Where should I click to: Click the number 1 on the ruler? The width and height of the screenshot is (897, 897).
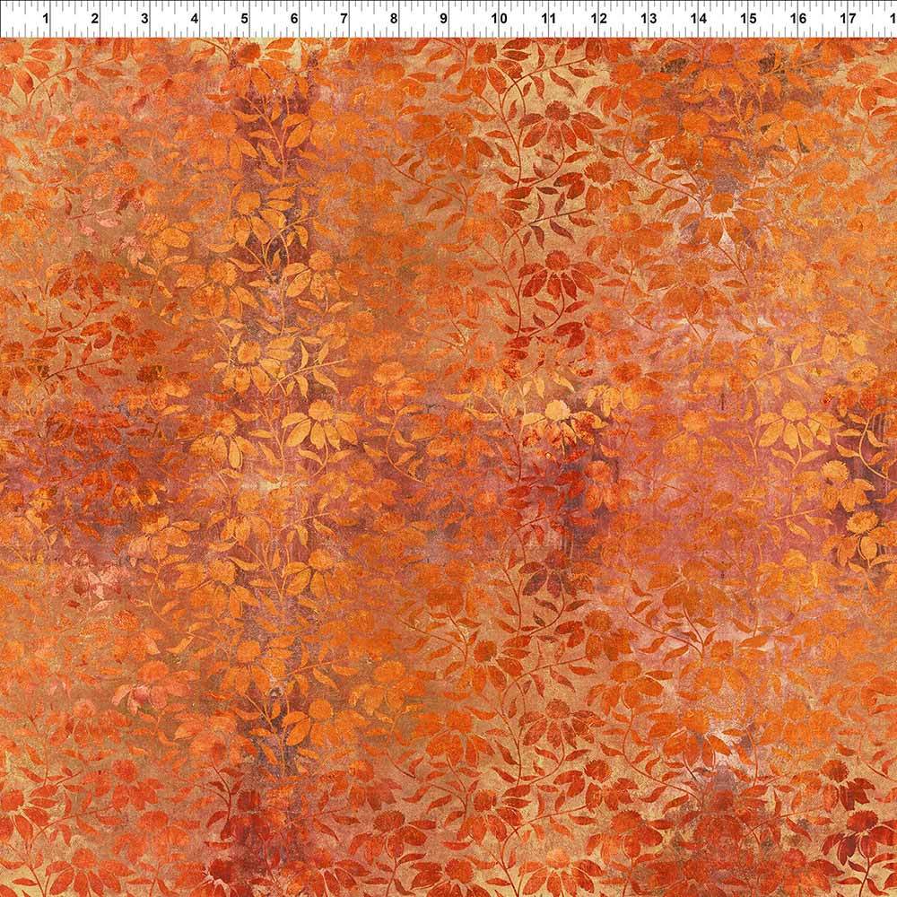coord(46,17)
